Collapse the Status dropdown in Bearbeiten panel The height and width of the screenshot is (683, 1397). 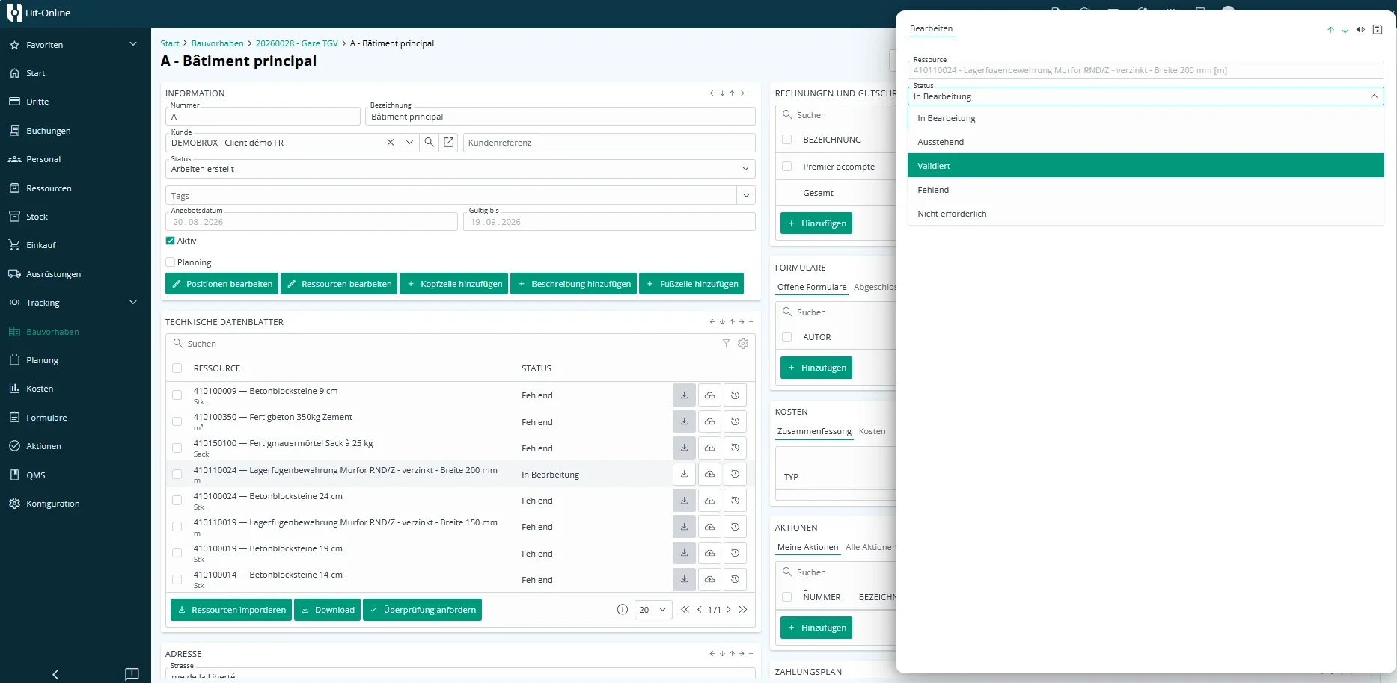click(x=1374, y=96)
